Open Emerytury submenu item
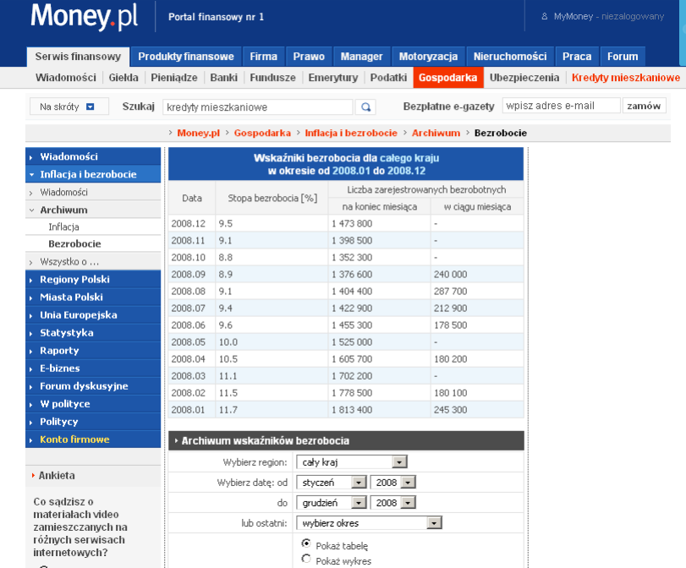686x568 pixels. (333, 78)
